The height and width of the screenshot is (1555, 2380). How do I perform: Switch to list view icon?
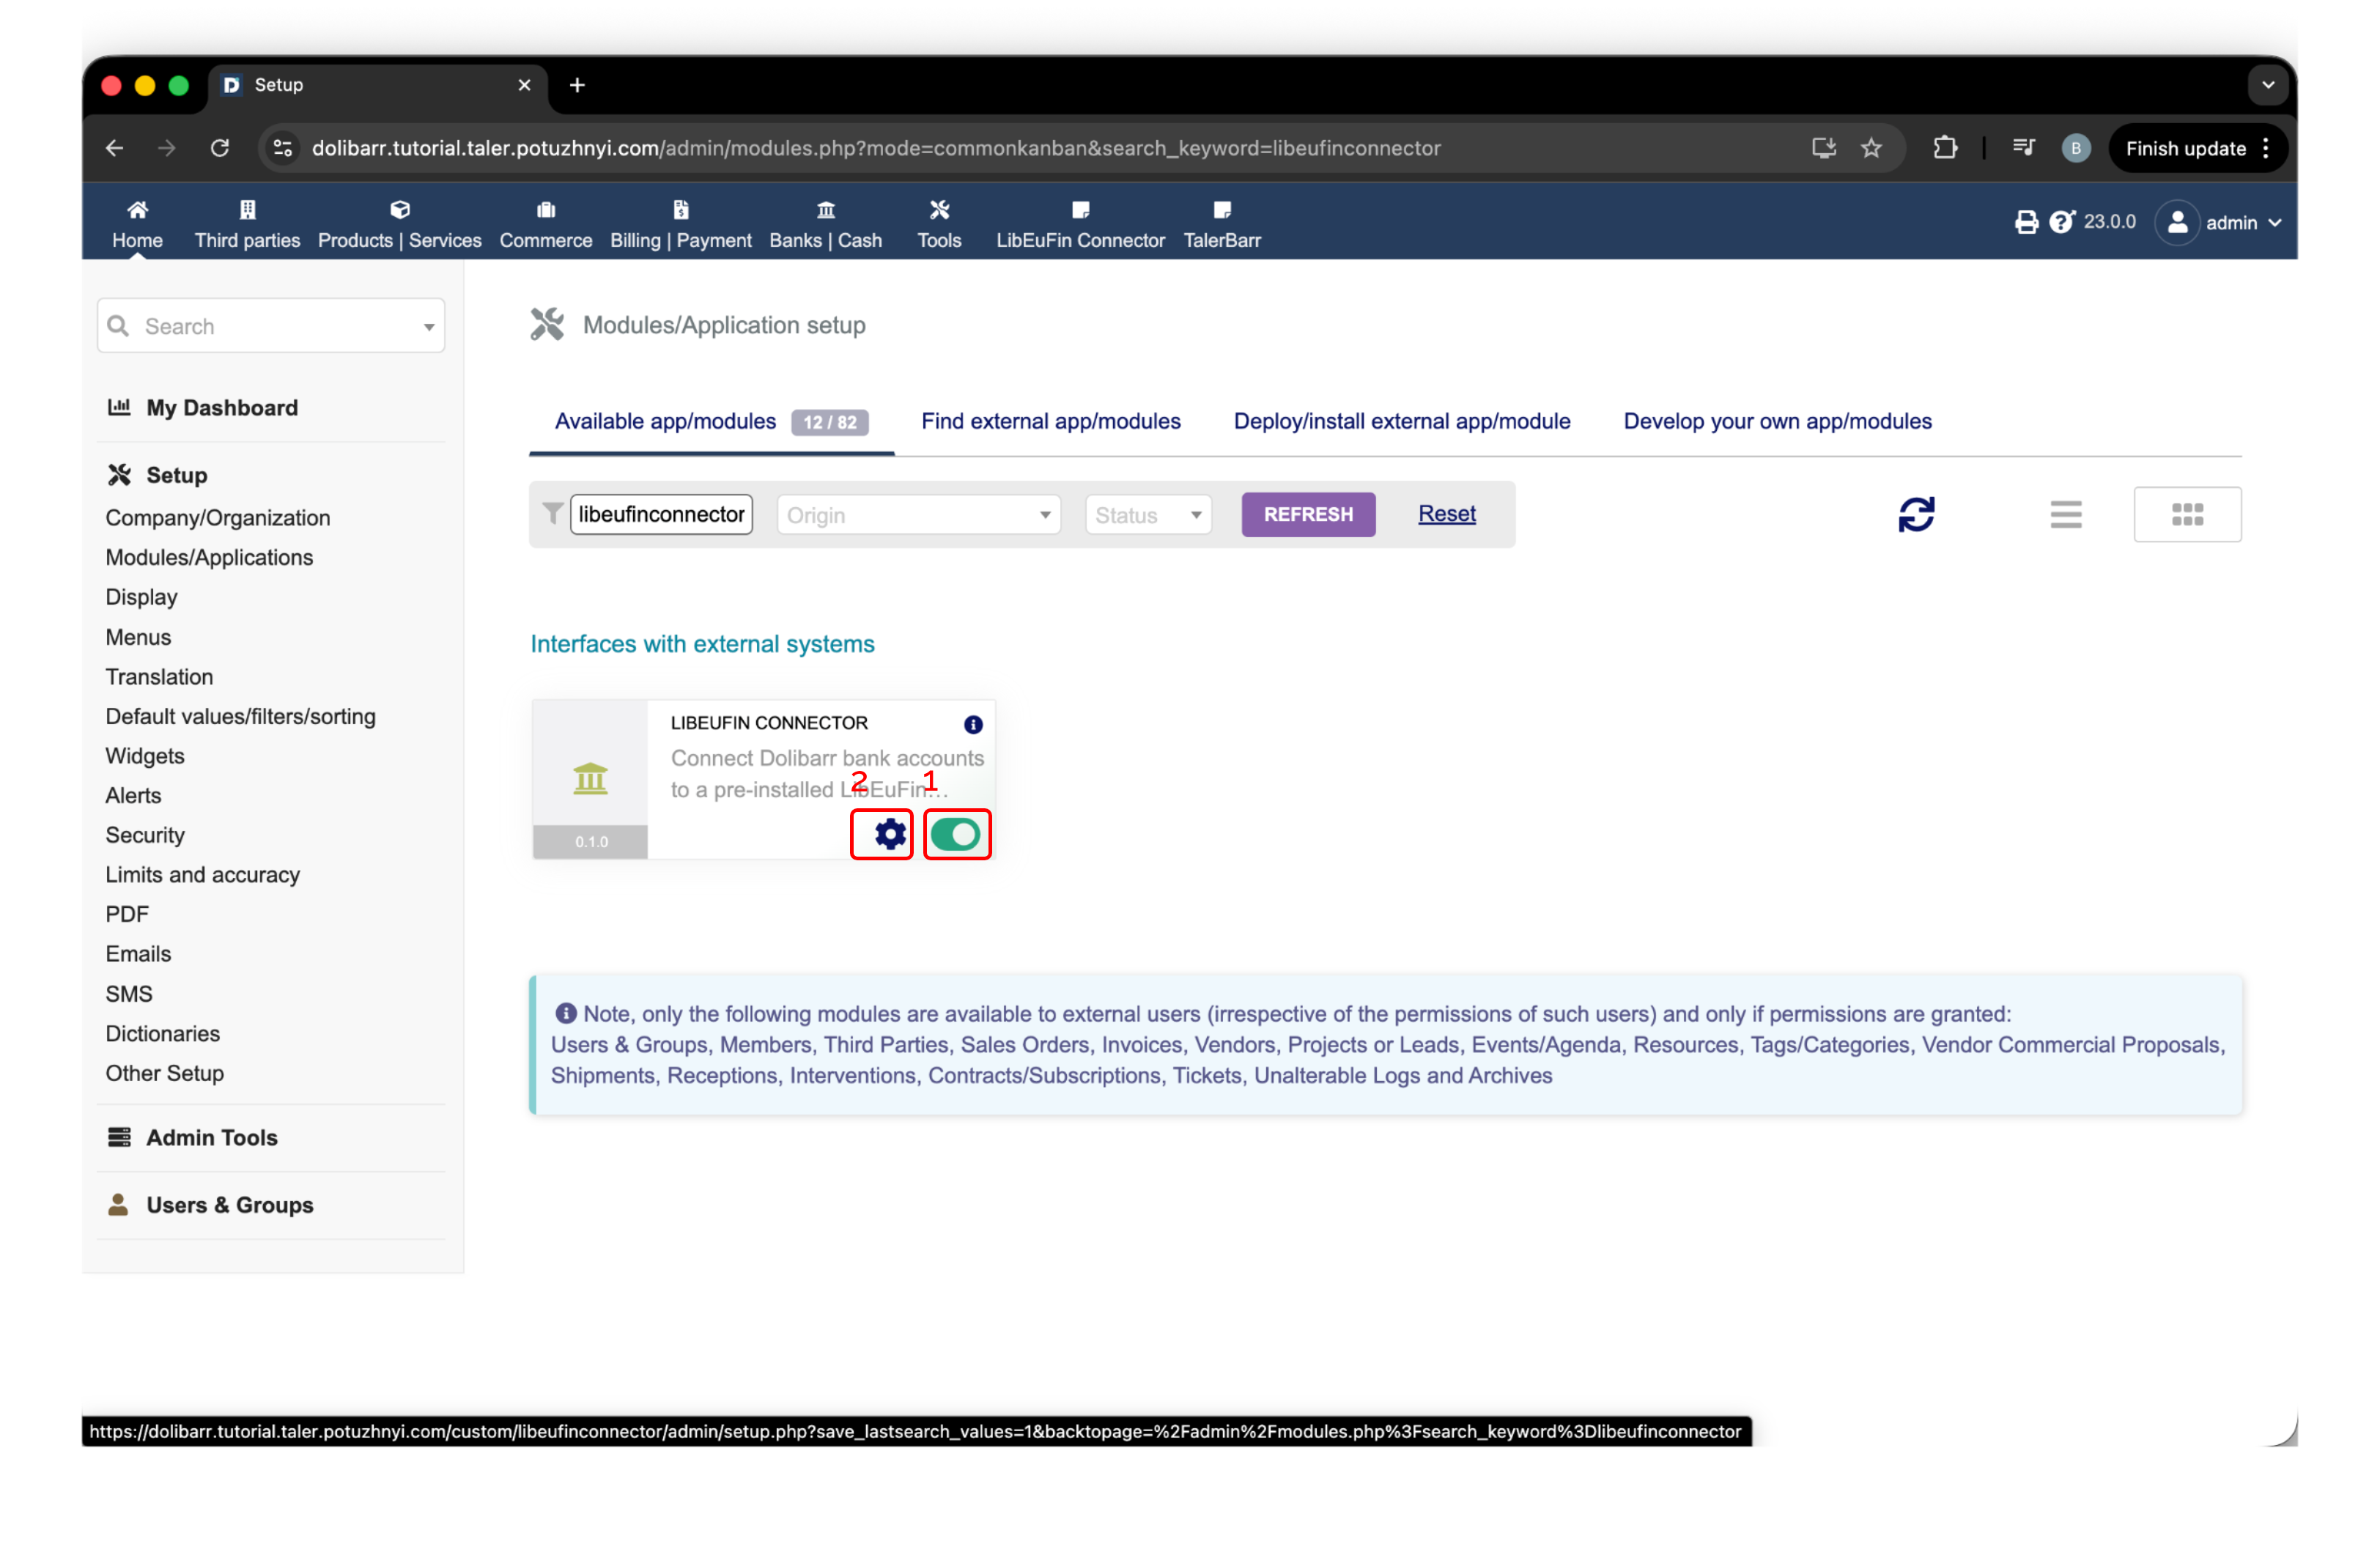coord(2065,514)
